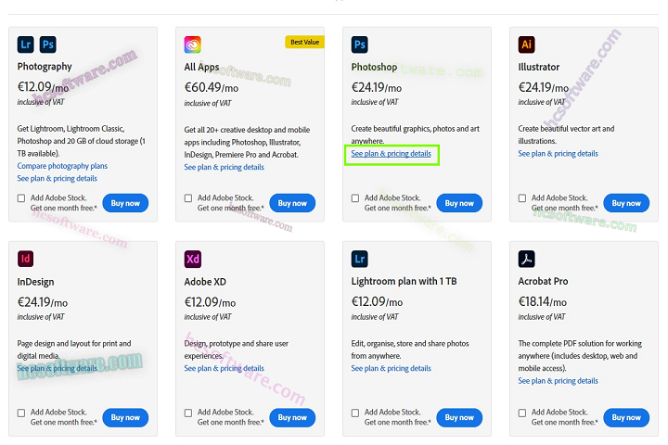See plan & pricing details for Photoshop
Screen dimensions: 668x445
(392, 153)
